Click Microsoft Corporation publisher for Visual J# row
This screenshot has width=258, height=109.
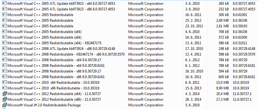click(146, 105)
